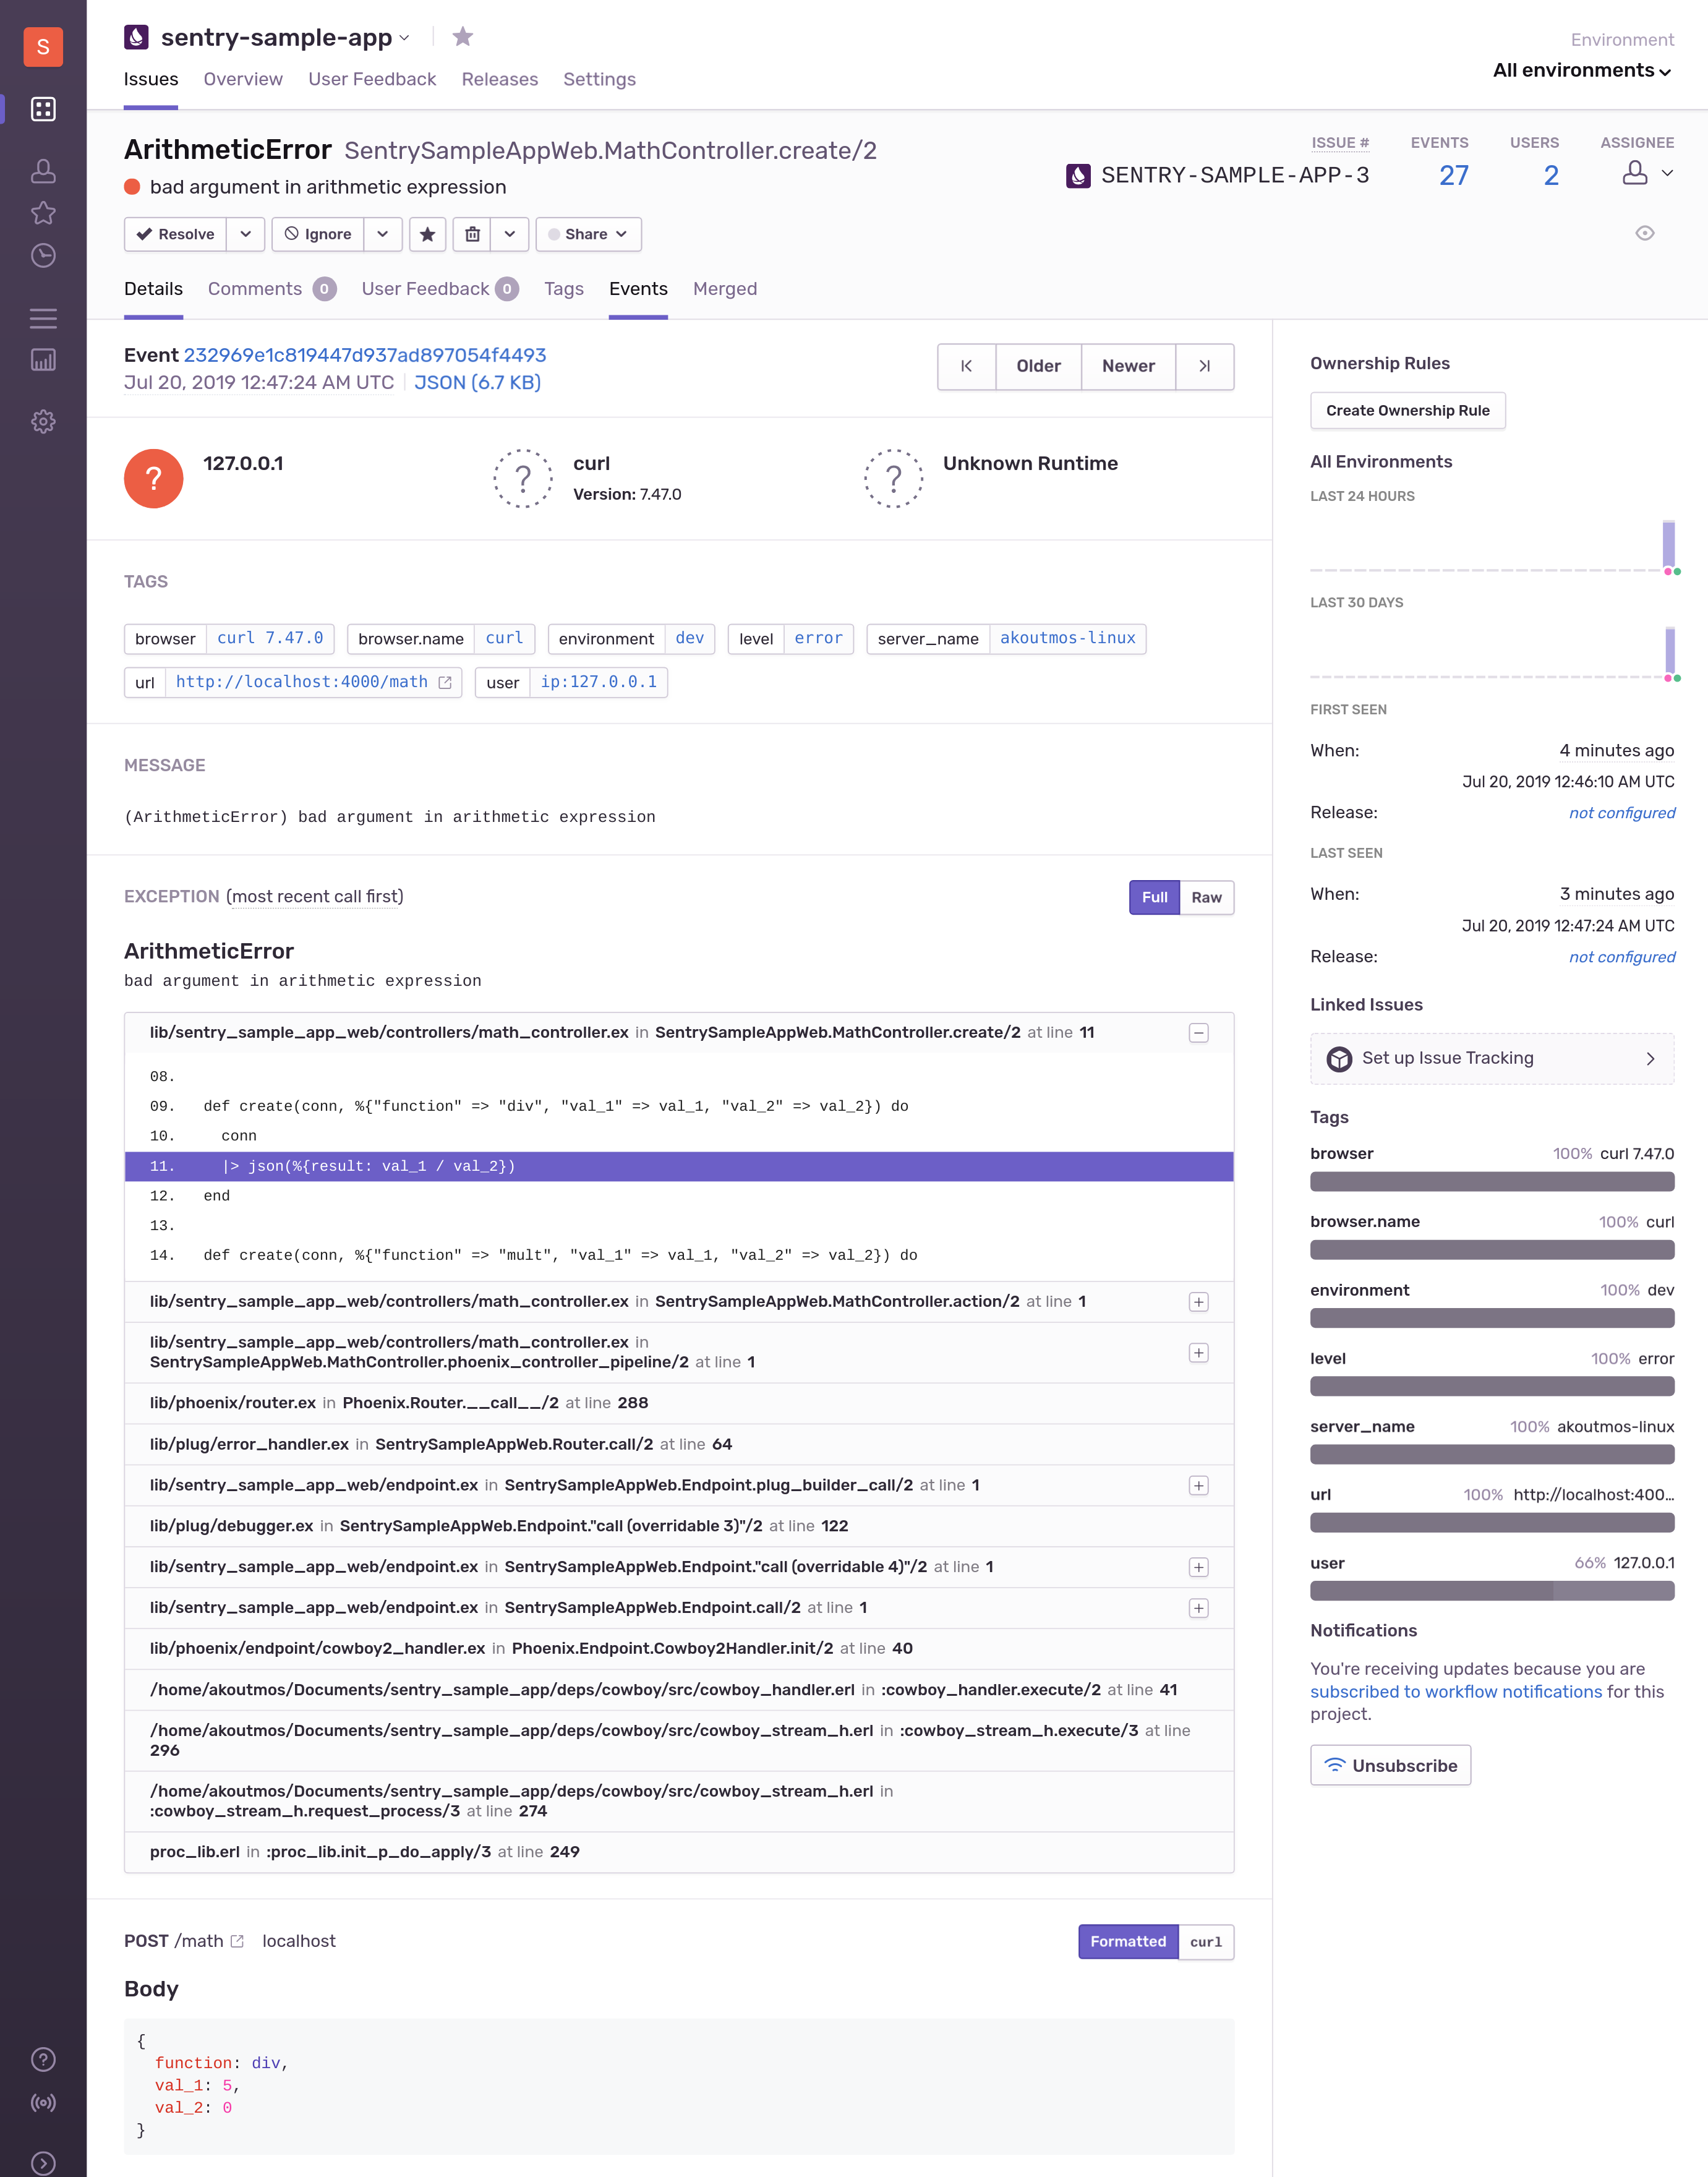Bookmark this issue with star button
The width and height of the screenshot is (1708, 2177).
point(427,234)
